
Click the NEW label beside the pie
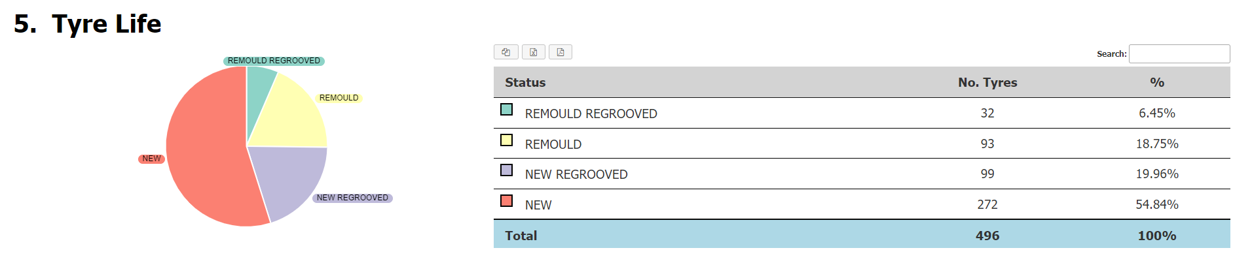(151, 159)
